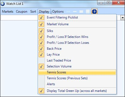
Task: Expand the picklist dropdown arrow
Action: (123, 18)
